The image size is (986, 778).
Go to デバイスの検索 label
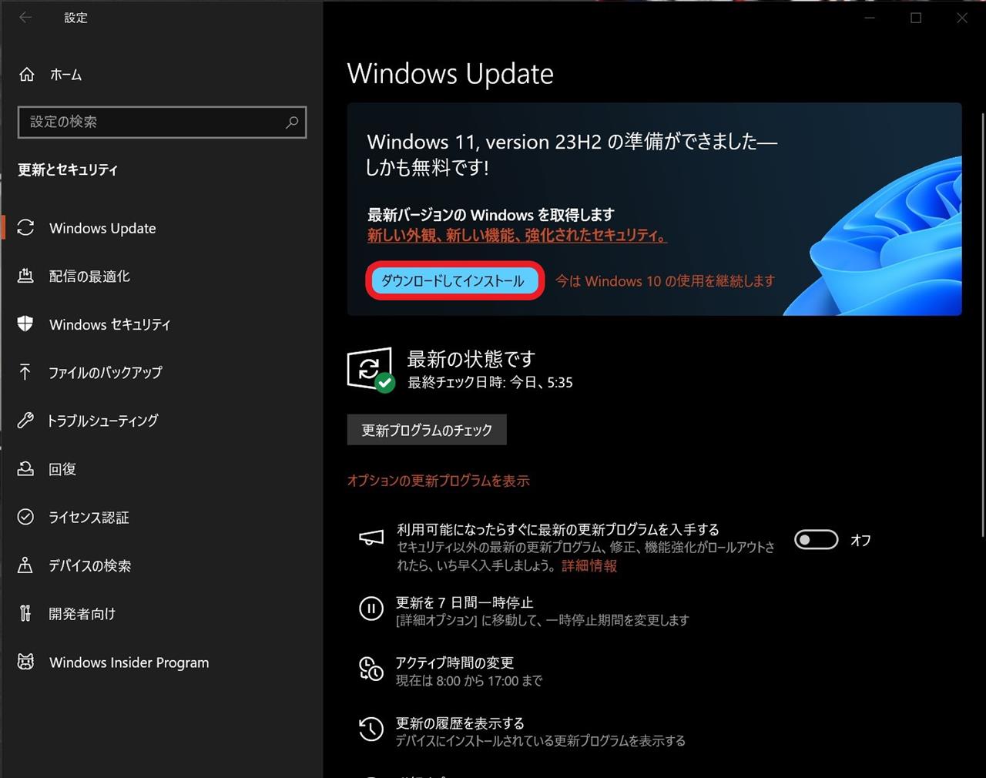[x=89, y=565]
